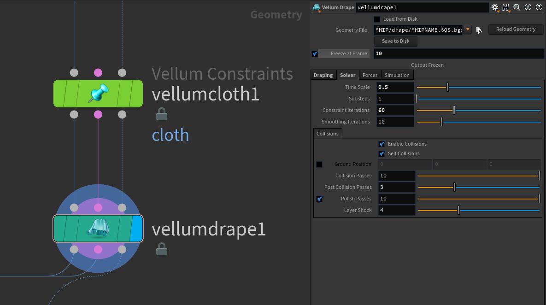Click the vellumdrape1 node name label
This screenshot has width=546, height=305.
(209, 229)
